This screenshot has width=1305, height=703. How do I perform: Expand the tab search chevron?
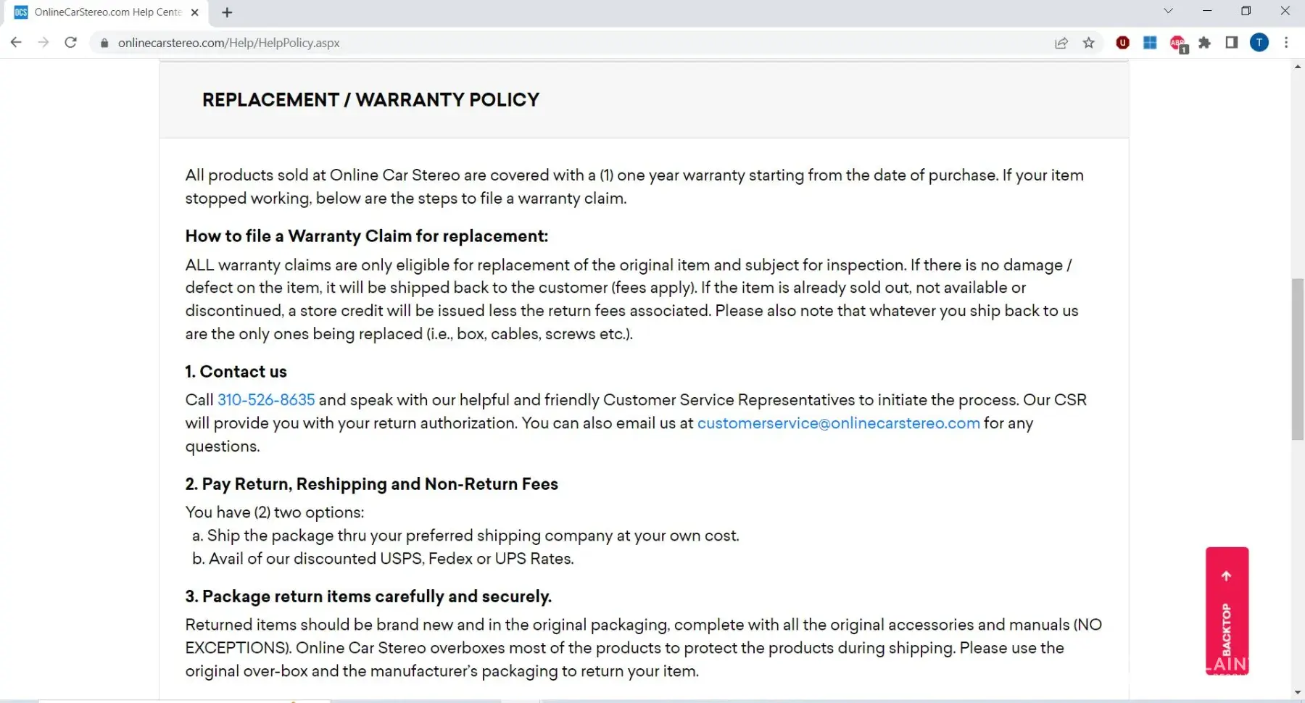tap(1168, 11)
